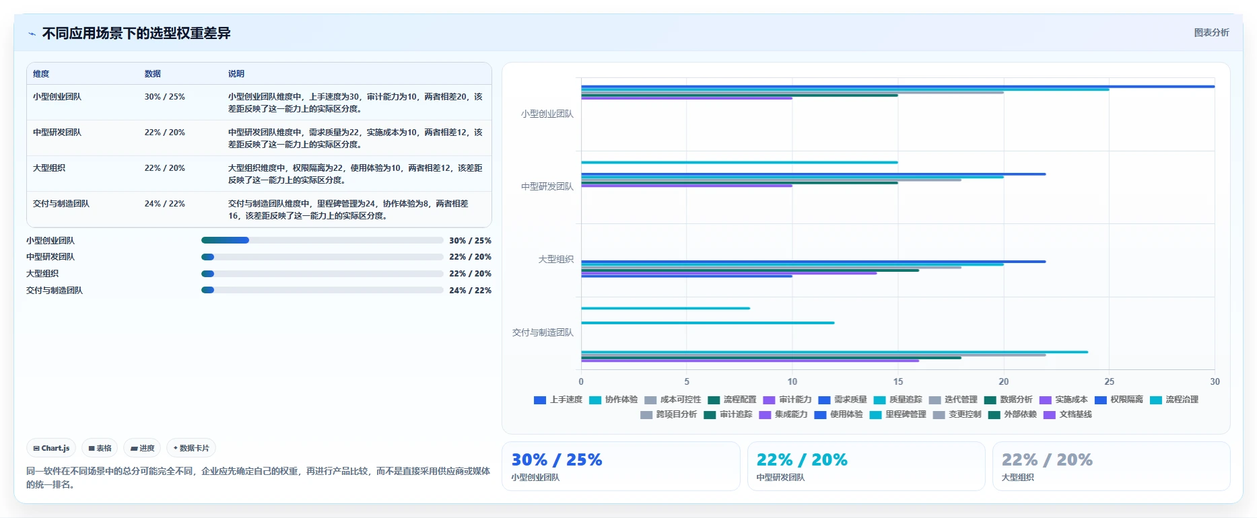
Task: Click the 交付与制造团队 progress bar
Action: [x=322, y=290]
